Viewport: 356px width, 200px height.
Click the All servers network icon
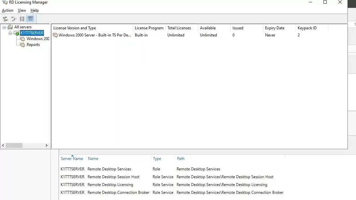point(10,27)
